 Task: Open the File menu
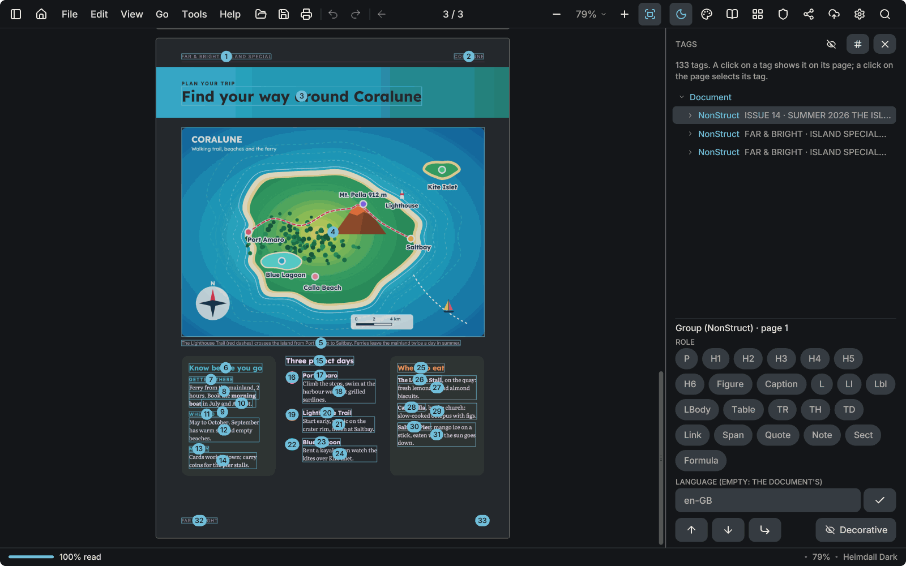click(70, 14)
